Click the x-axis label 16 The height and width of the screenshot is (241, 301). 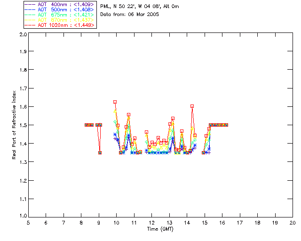222,223
